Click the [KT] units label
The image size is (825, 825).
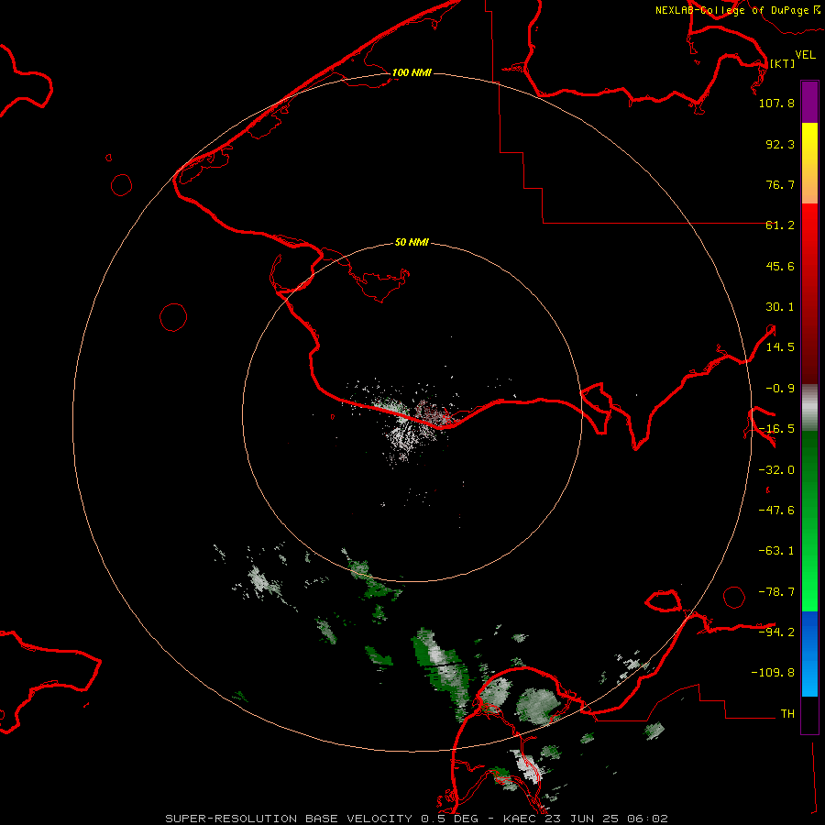click(x=782, y=63)
